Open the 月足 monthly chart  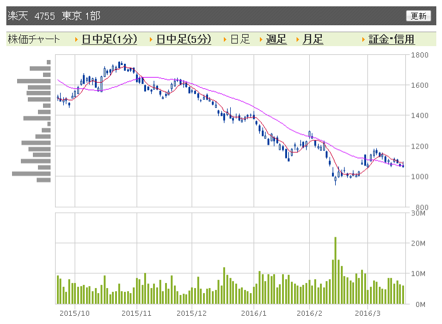pos(312,39)
